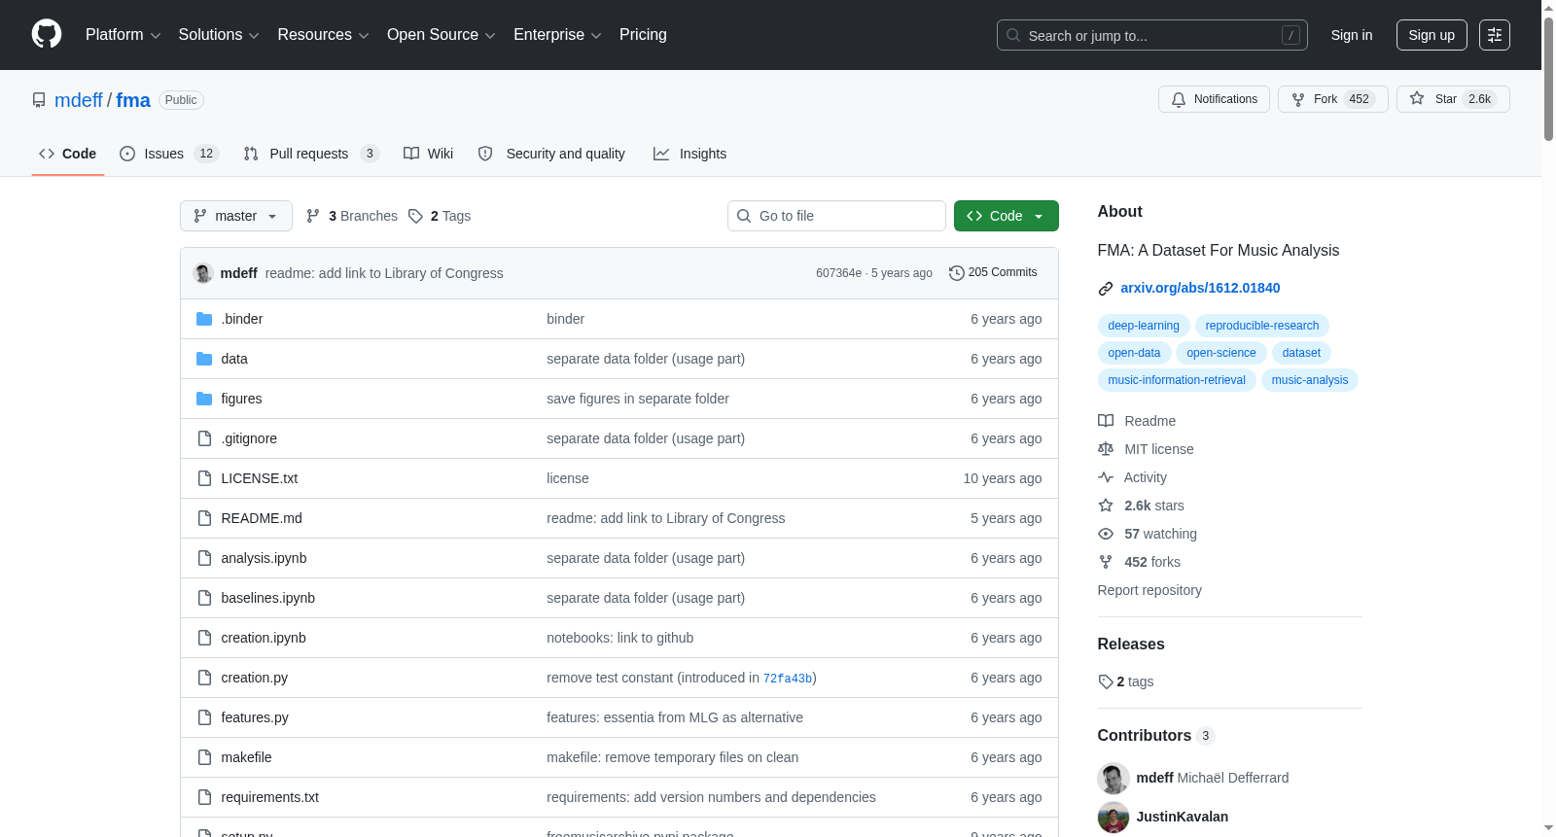
Task: Open the master branch selector
Action: click(x=236, y=216)
